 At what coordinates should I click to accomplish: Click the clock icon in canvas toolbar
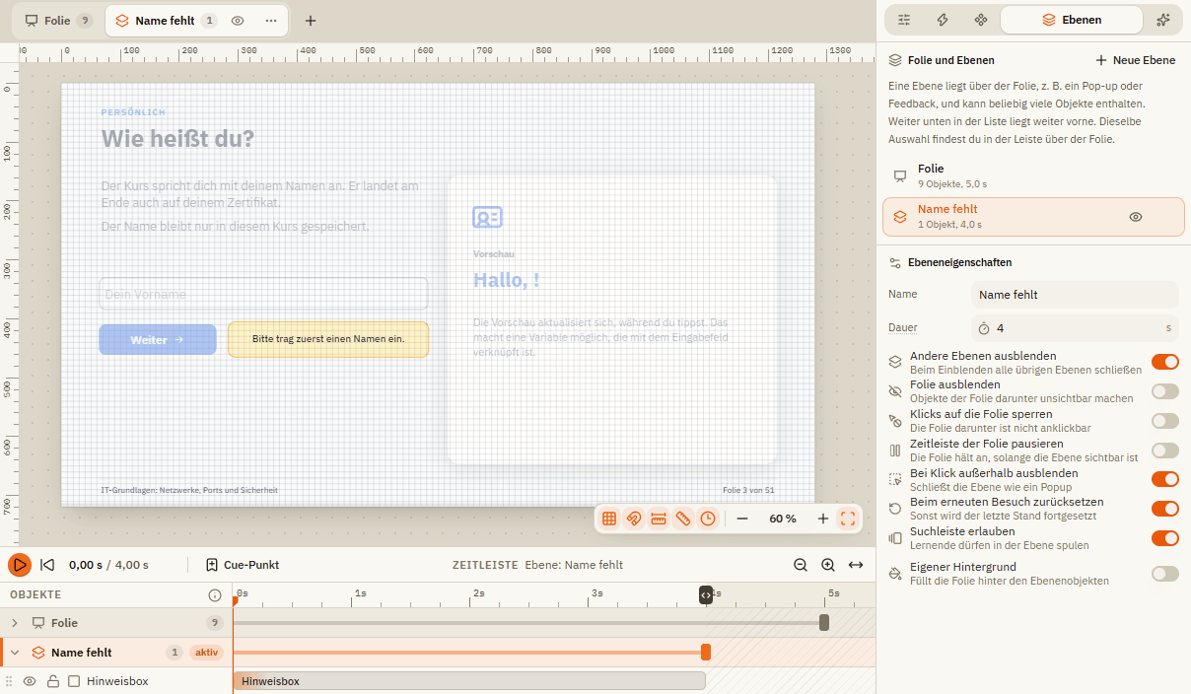coord(708,519)
